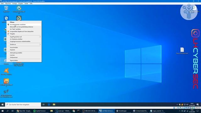Select the Neues Textdokument file icon
Image resolution: width=201 pixels, height=113 pixels.
coord(182,51)
